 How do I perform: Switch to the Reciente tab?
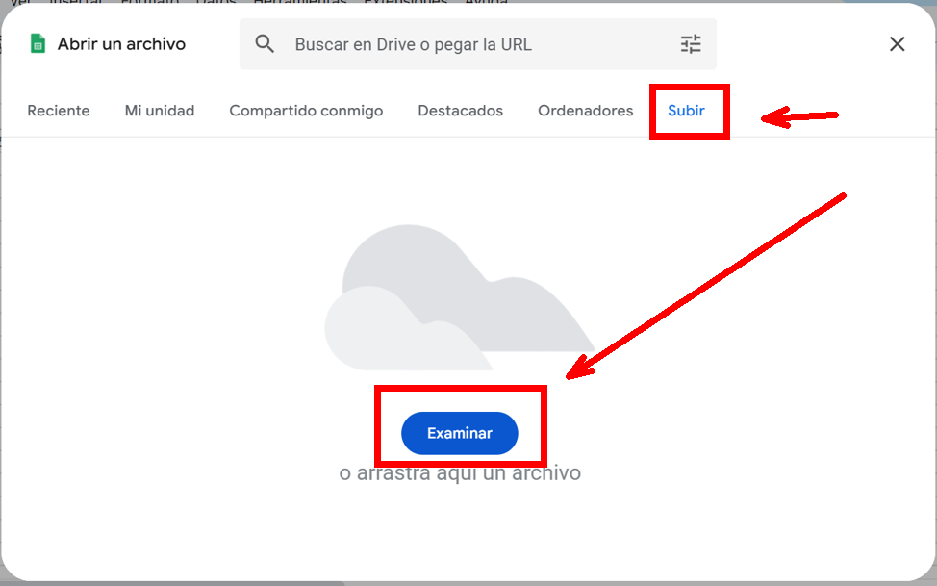[59, 111]
